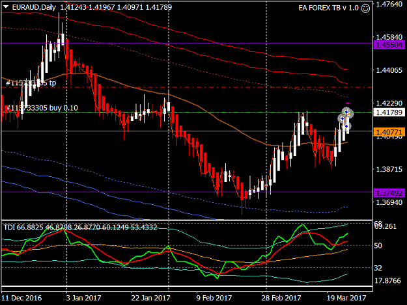Click the TDI level 32 label

pyautogui.click(x=378, y=268)
